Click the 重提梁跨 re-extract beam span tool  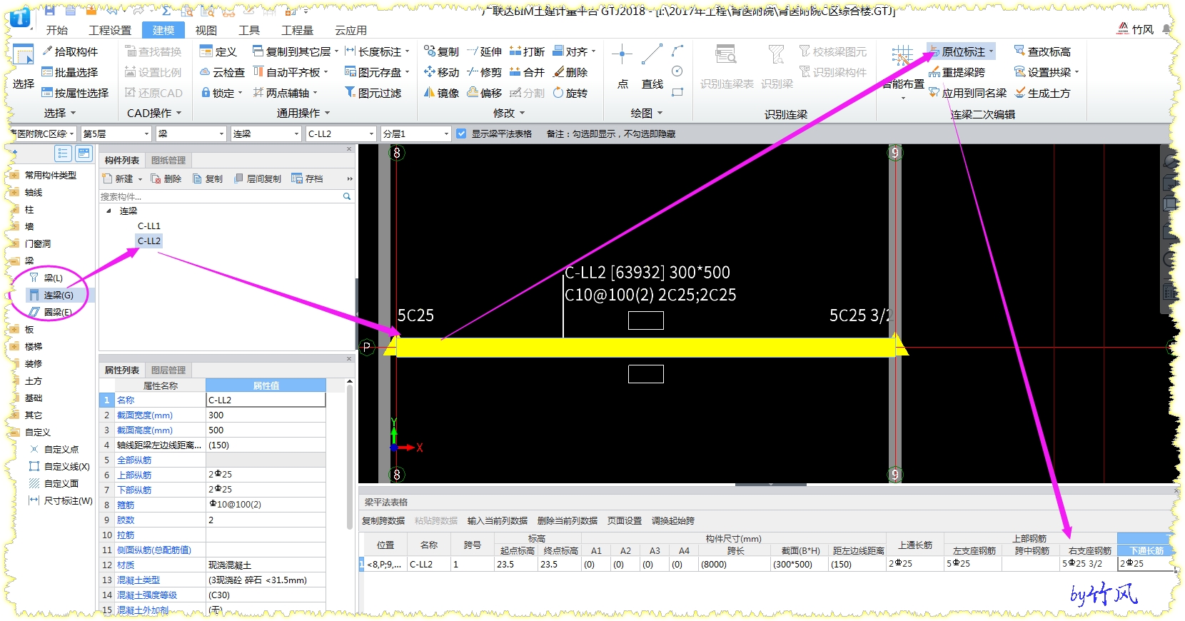[x=957, y=72]
